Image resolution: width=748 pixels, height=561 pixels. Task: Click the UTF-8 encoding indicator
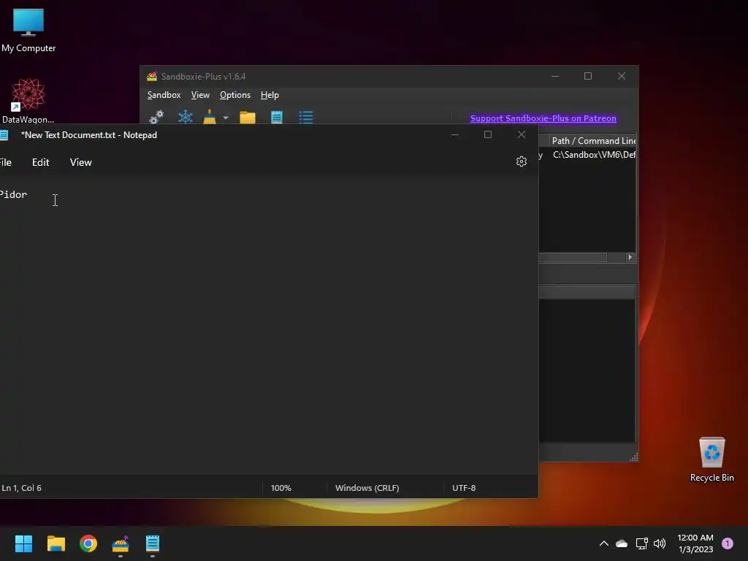pyautogui.click(x=464, y=488)
